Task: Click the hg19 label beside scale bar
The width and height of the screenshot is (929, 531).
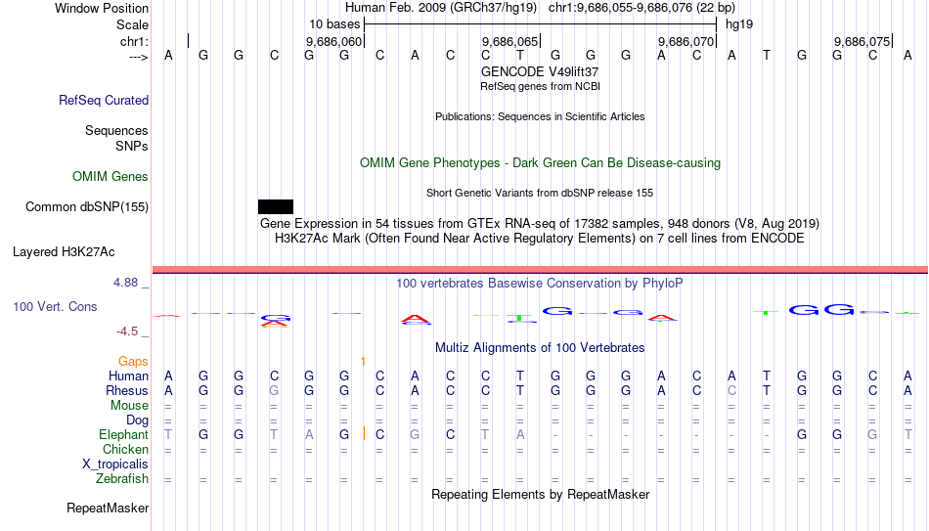Action: (739, 24)
